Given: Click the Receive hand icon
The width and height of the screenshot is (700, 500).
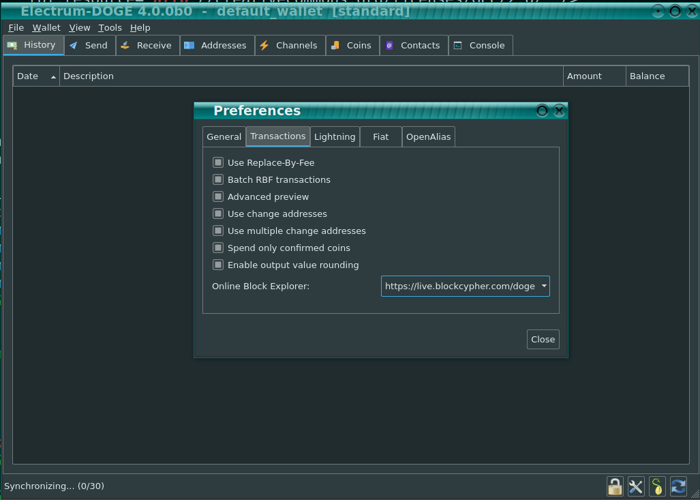Looking at the screenshot, I should coord(125,45).
